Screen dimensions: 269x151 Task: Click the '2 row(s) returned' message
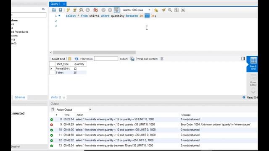coord(190,146)
